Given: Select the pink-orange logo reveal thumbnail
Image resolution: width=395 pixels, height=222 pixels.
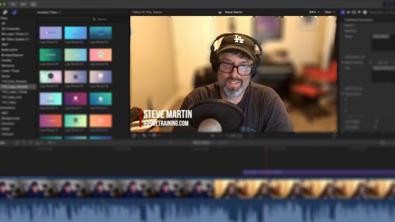Looking at the screenshot, I should click(100, 54).
